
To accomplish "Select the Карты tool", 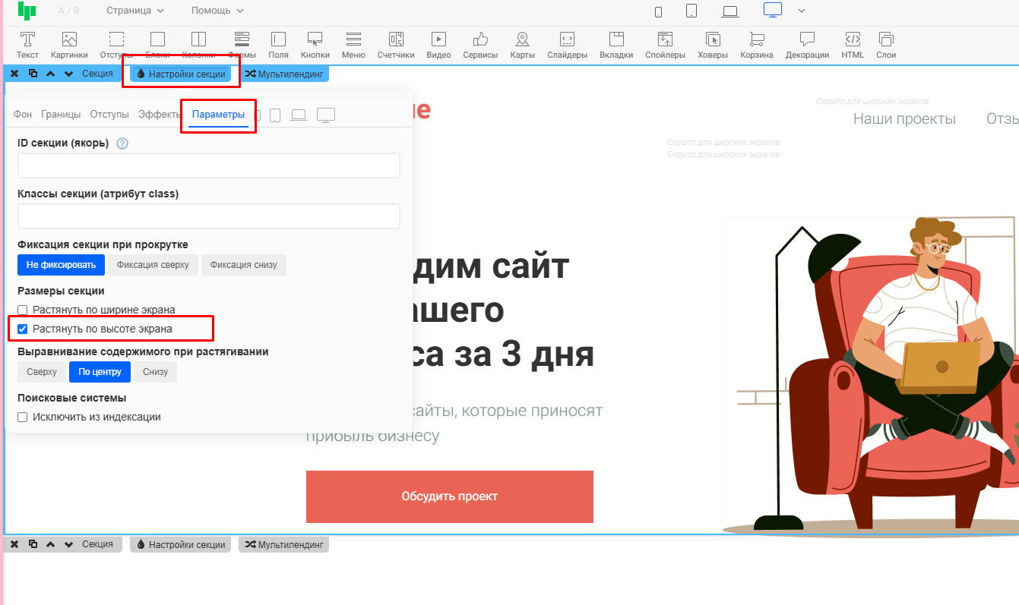I will (522, 45).
